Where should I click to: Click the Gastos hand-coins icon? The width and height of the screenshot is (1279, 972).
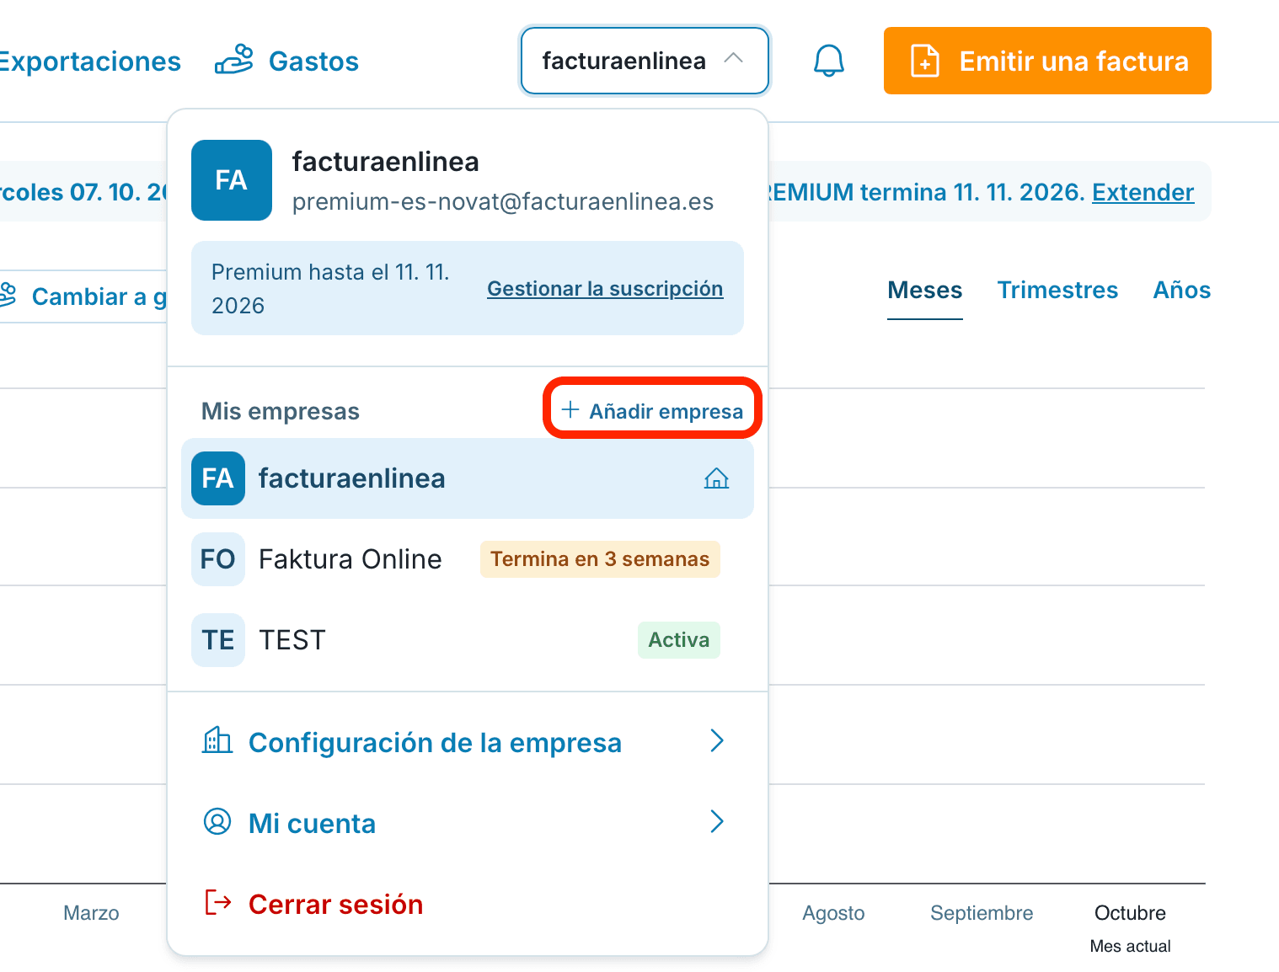tap(233, 60)
